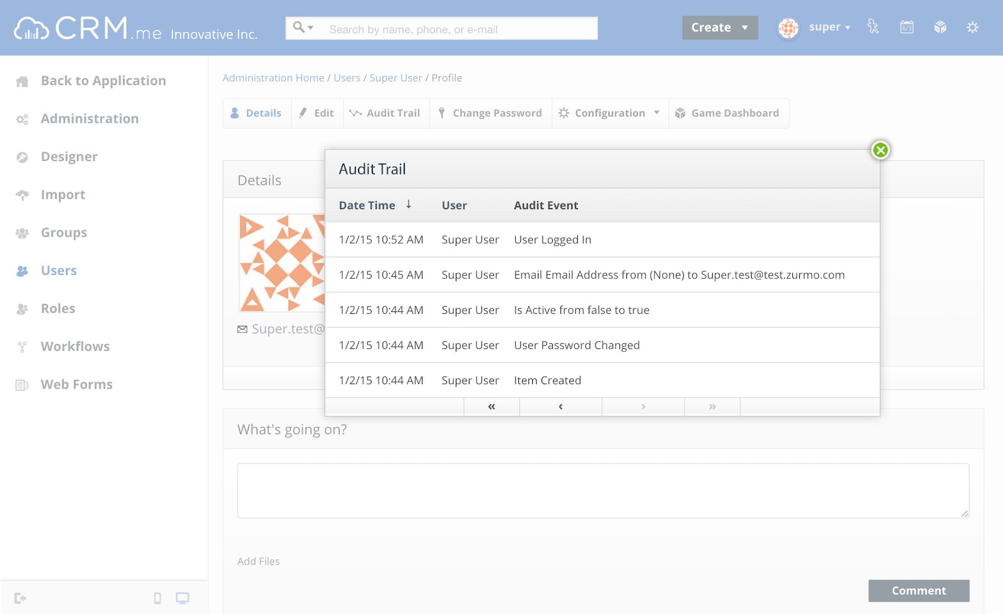Go to previous audit trail page
1003x614 pixels.
click(x=560, y=407)
